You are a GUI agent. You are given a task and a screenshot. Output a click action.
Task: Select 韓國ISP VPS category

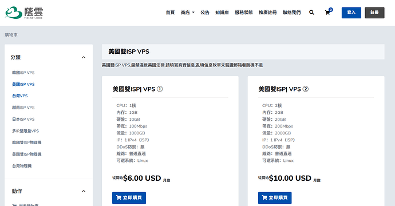[23, 73]
